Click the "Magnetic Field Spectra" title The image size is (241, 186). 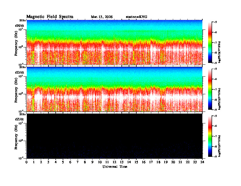coord(50,17)
